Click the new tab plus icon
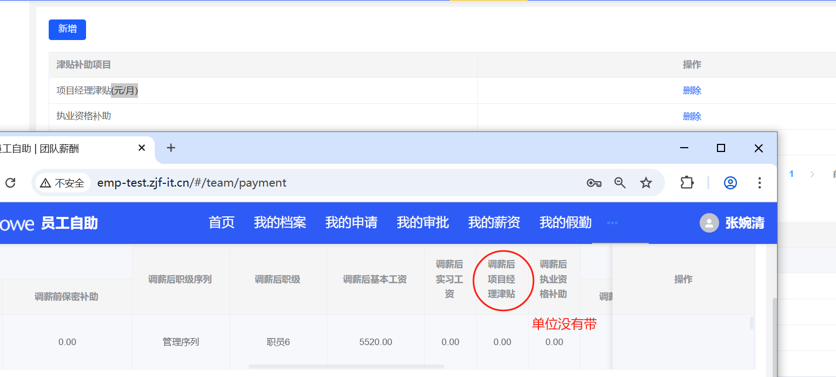The height and width of the screenshot is (377, 836). point(171,148)
